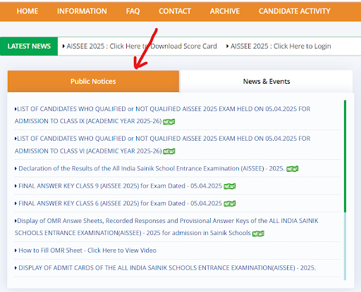Open the CONTACT menu item

(175, 11)
